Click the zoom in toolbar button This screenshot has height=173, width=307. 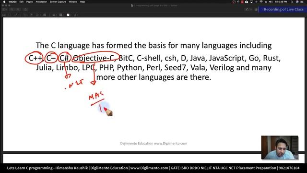click(18, 10)
